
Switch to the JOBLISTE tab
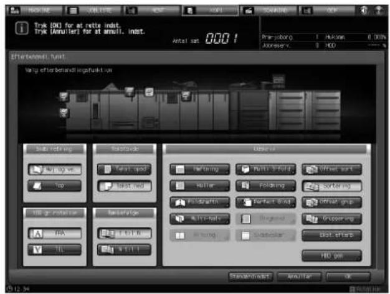(93, 11)
